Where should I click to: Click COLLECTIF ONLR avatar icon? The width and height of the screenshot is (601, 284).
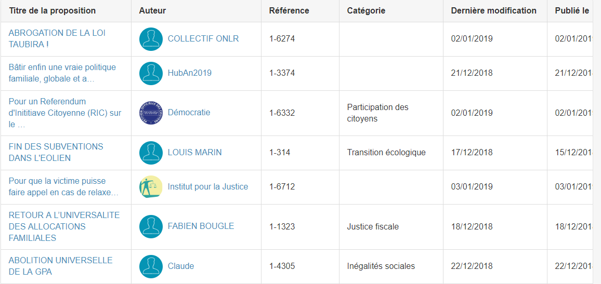point(151,39)
